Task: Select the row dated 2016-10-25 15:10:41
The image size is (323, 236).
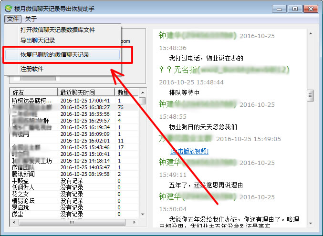Action: click(74, 154)
